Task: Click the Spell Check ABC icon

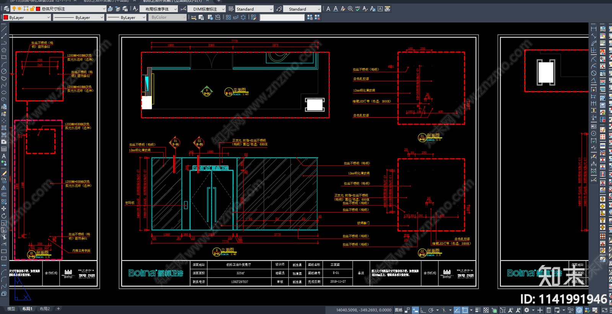Action: [x=358, y=8]
